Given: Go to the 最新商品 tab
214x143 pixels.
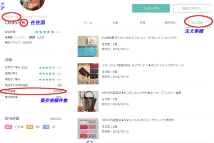Looking at the screenshot, I should [169, 23].
